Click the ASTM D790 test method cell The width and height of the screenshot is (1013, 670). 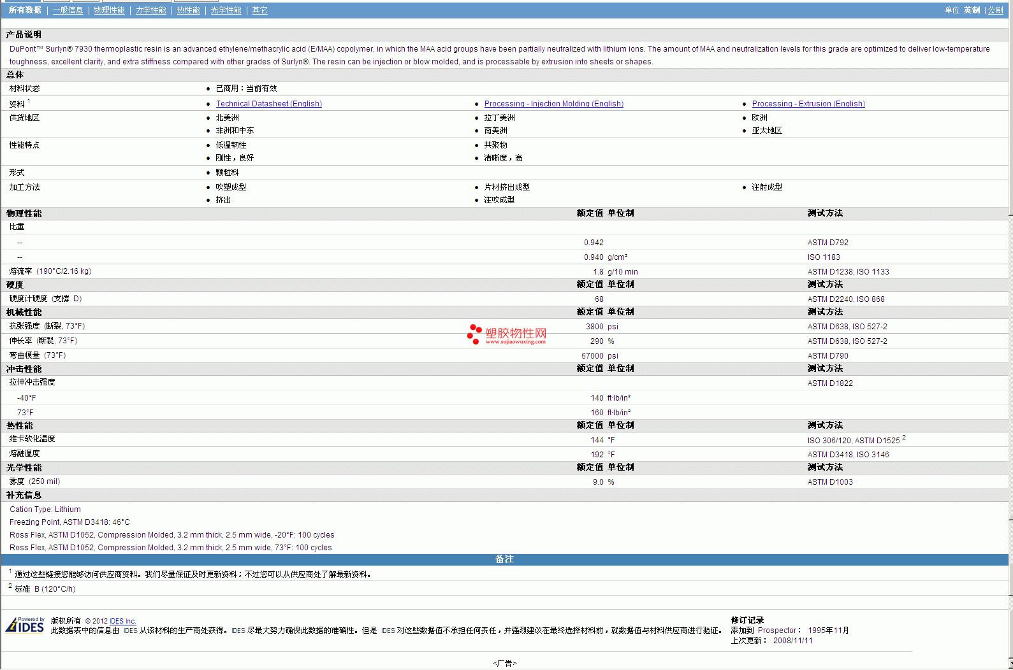click(x=828, y=356)
